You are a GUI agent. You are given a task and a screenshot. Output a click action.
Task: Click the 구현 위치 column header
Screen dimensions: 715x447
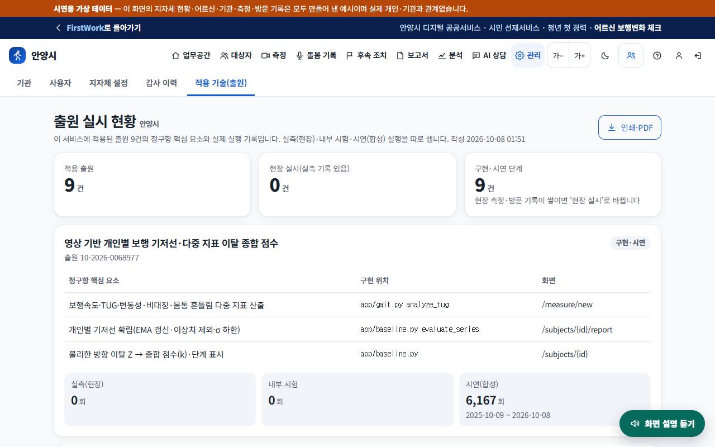click(x=374, y=280)
